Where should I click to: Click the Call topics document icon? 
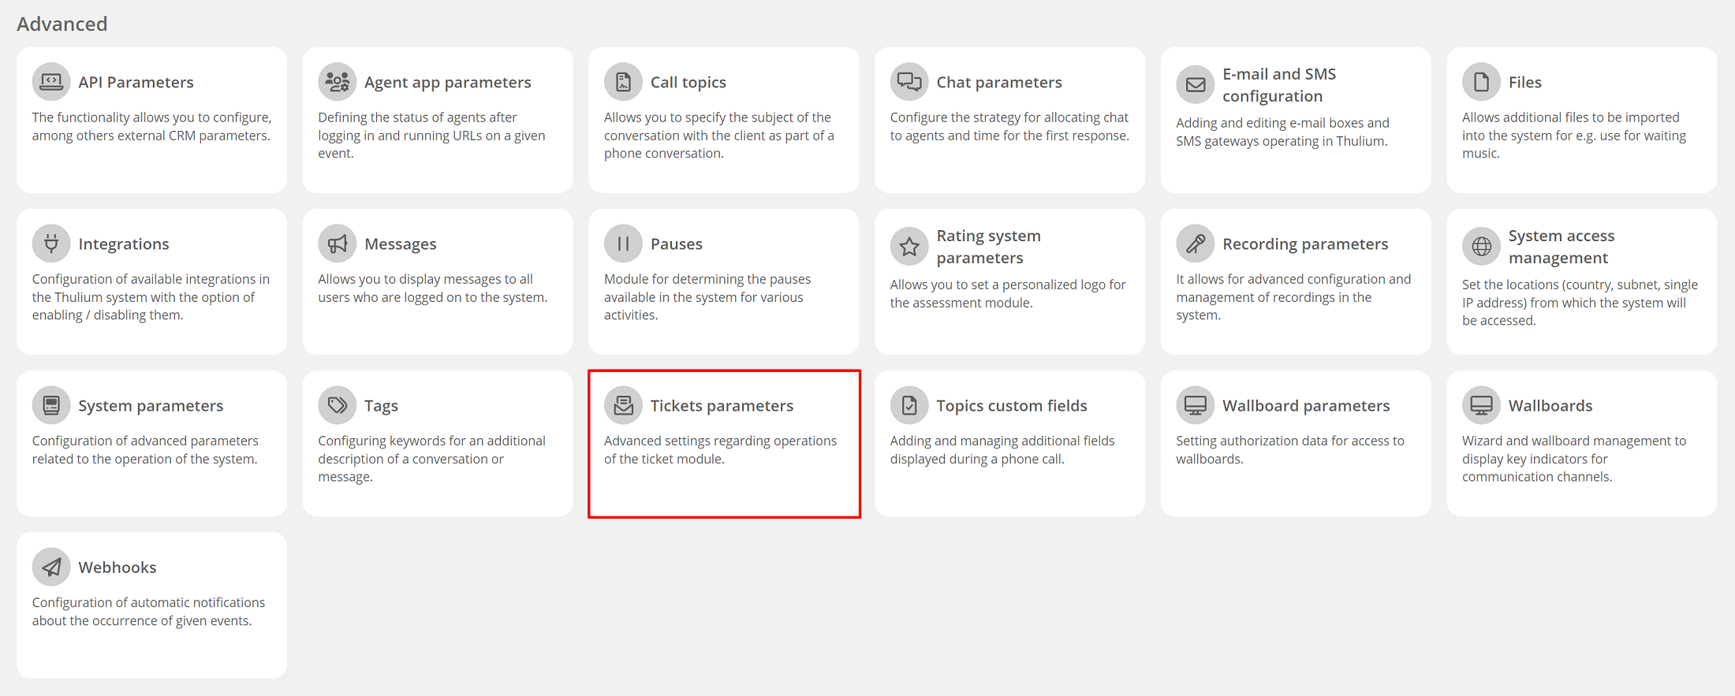(623, 82)
